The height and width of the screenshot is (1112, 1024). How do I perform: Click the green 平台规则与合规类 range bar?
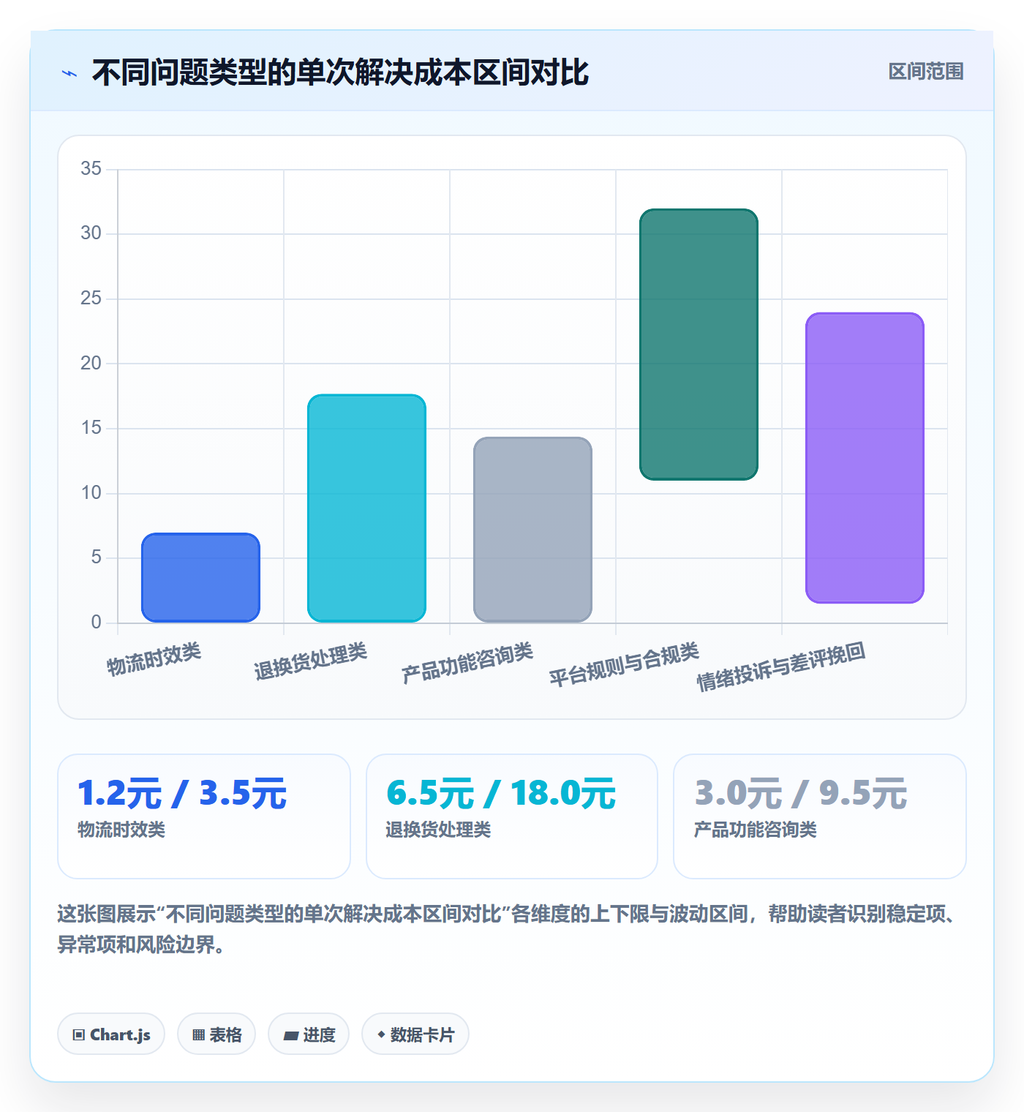(699, 345)
